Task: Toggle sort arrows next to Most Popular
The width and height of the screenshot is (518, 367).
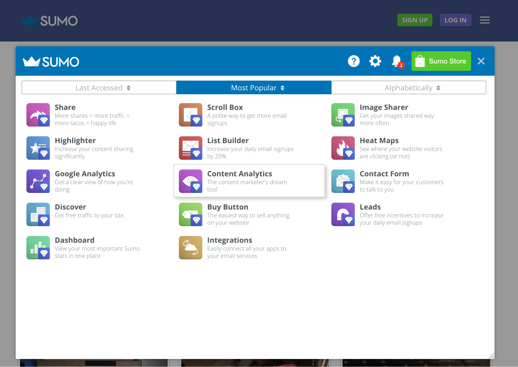Action: click(x=282, y=88)
